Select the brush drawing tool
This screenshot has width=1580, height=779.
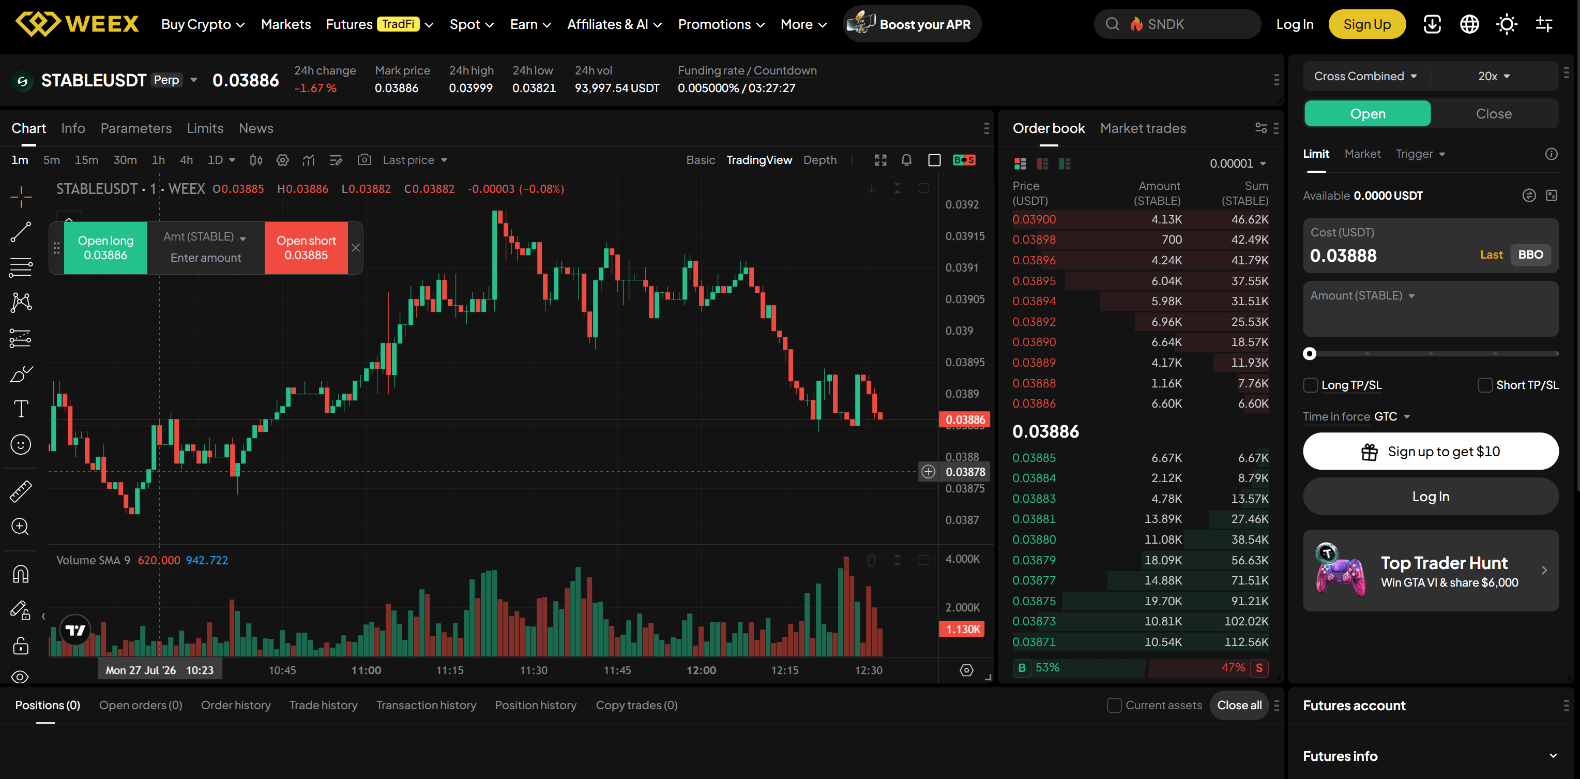coord(21,374)
